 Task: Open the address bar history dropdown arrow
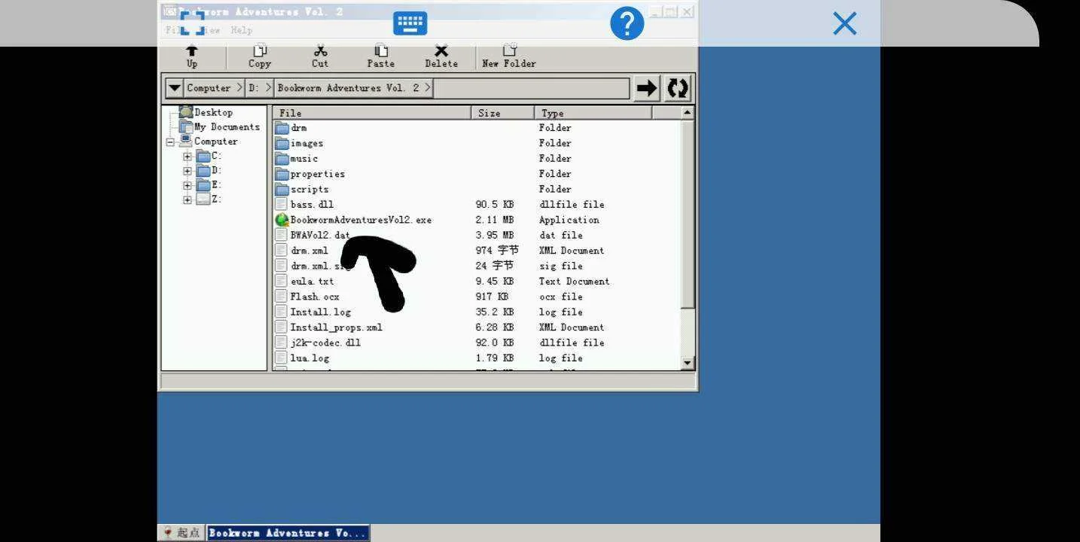[175, 88]
